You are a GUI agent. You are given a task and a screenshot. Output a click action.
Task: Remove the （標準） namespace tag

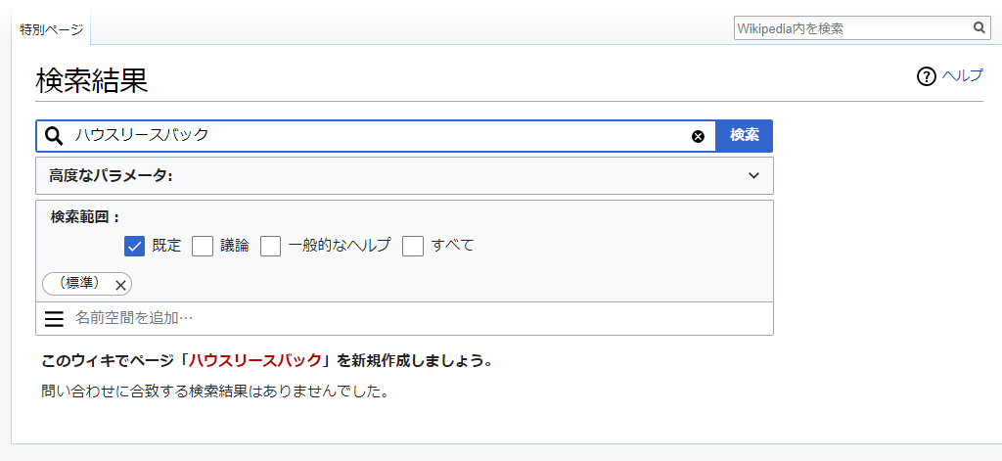(120, 285)
